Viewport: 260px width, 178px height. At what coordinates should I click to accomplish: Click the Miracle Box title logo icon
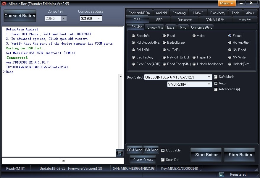[4, 4]
